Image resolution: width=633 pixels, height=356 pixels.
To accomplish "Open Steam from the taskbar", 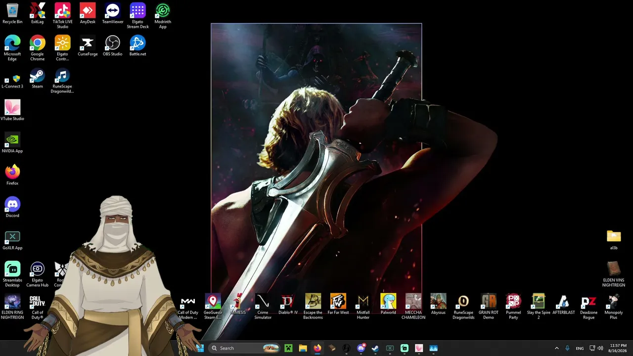I will coord(375,348).
